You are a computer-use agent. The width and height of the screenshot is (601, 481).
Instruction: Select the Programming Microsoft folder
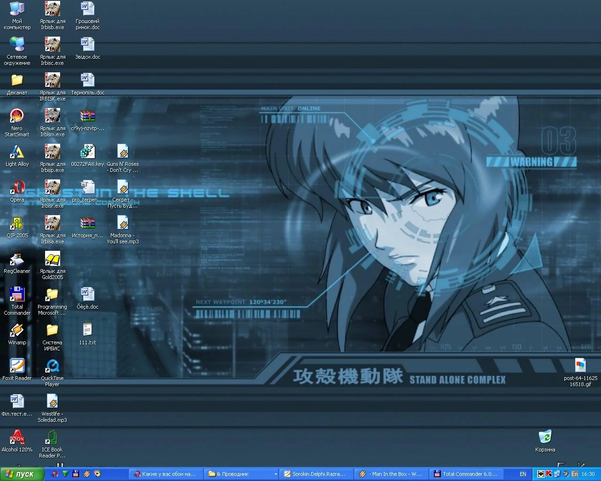[x=52, y=301]
